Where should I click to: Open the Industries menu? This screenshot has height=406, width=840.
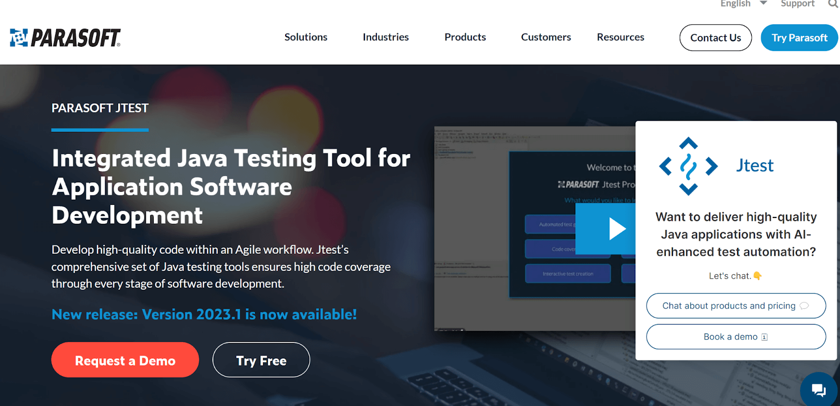386,37
